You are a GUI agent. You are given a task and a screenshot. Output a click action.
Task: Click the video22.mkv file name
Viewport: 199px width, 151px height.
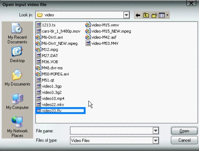pyautogui.click(x=53, y=104)
